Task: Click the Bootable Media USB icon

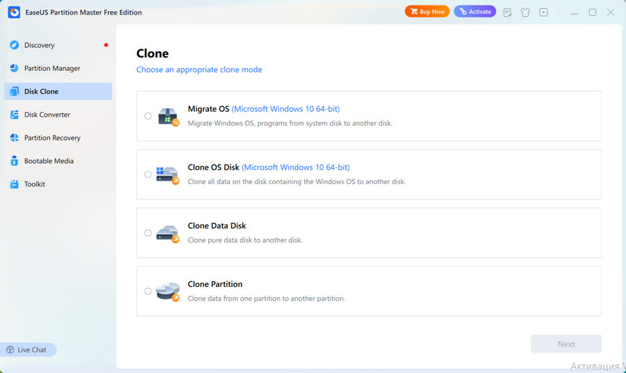Action: click(x=15, y=160)
